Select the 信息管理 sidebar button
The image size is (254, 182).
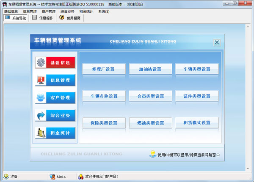click(x=55, y=80)
